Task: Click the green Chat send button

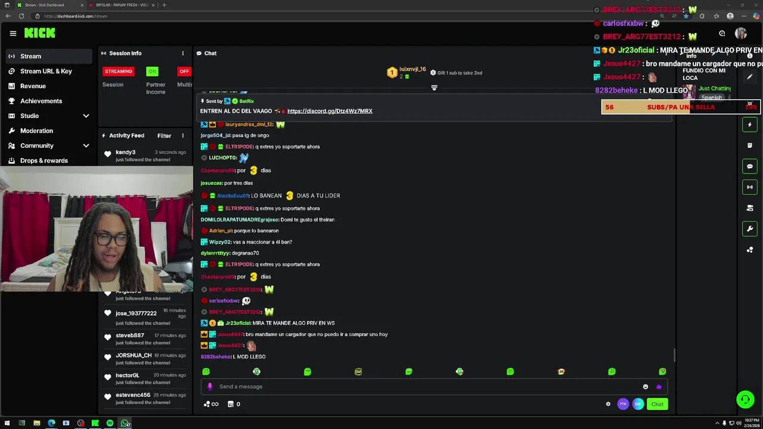Action: tap(657, 404)
